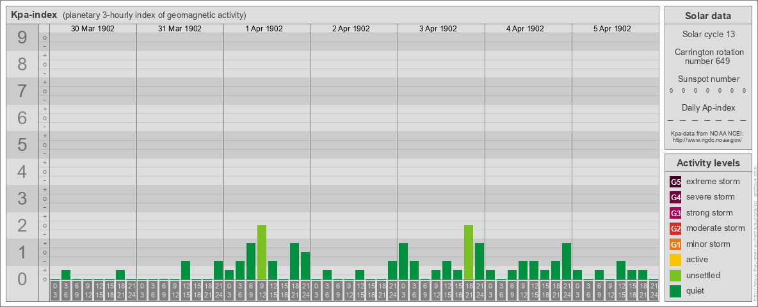Select the 3 Apr 1902 date header
This screenshot has height=307, width=758.
click(x=438, y=29)
